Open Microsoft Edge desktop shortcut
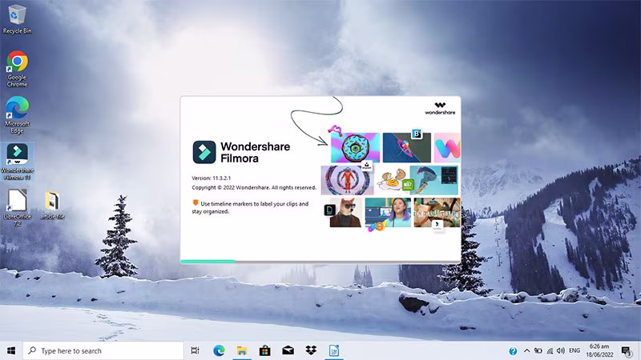 (x=17, y=115)
